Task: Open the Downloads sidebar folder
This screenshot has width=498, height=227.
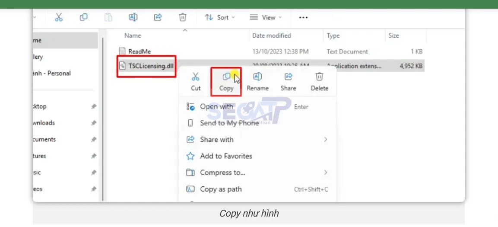Action: tap(65, 123)
